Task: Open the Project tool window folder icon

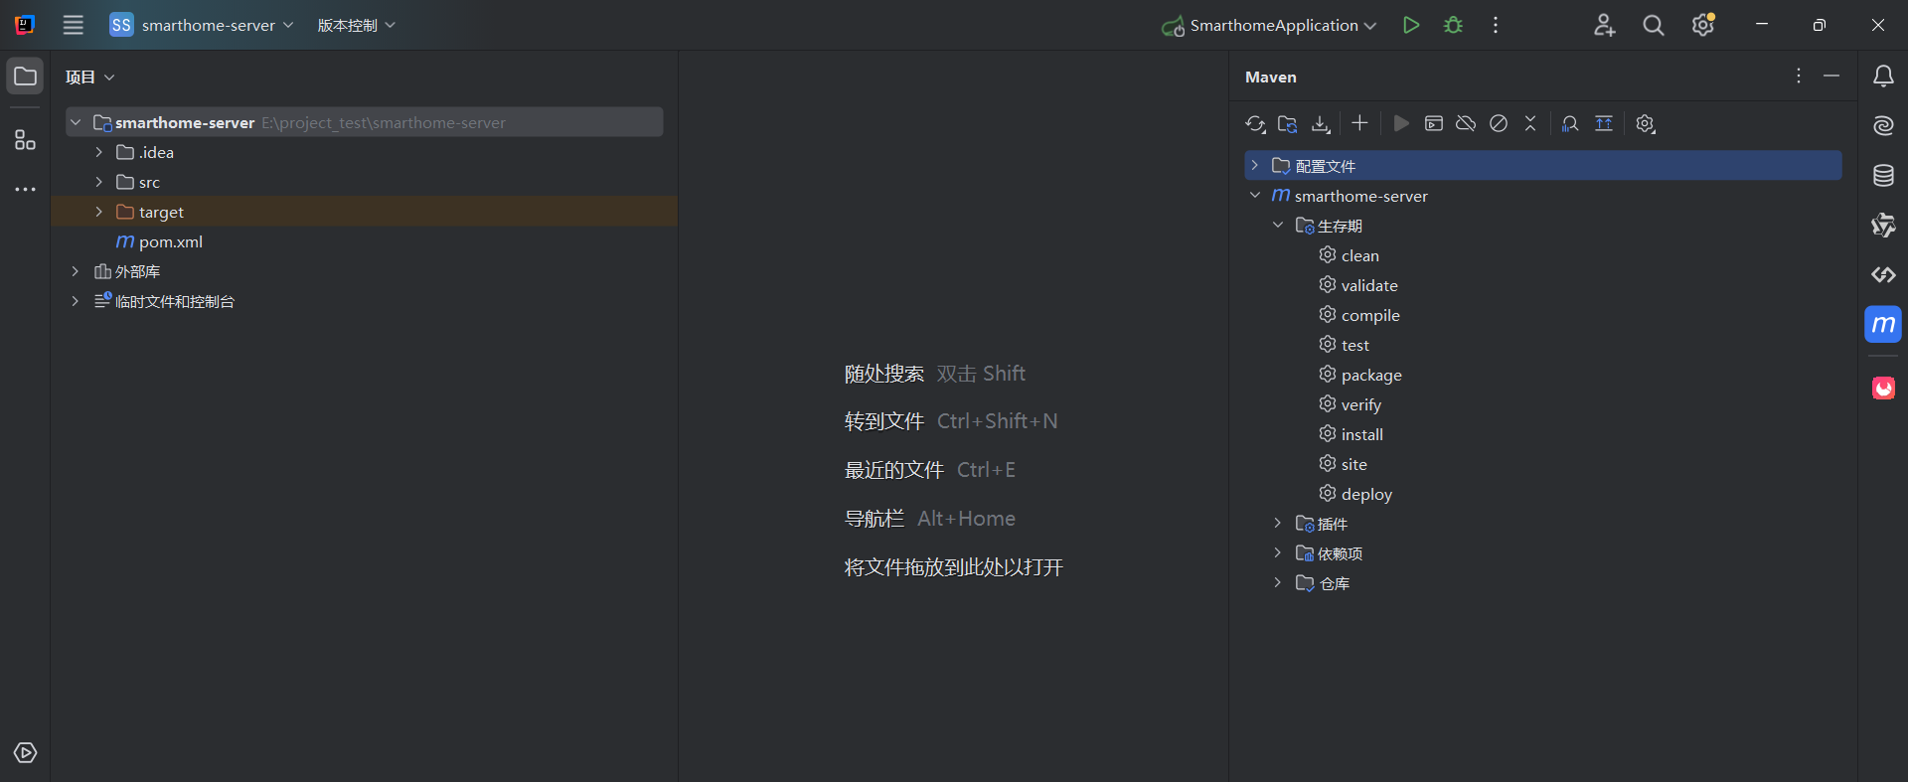Action: click(x=26, y=77)
